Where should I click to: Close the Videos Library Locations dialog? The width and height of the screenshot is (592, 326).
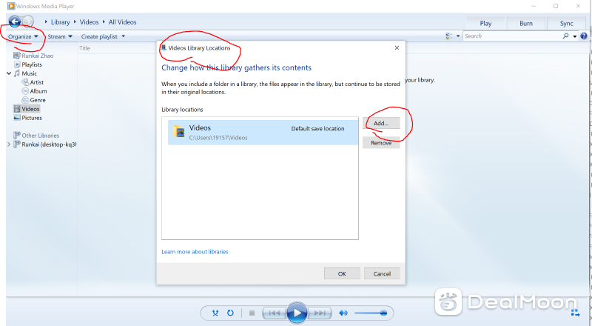(397, 47)
